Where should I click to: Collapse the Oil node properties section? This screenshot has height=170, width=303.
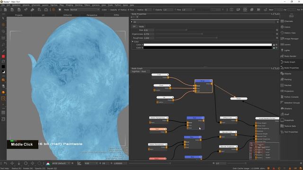[x=132, y=22]
